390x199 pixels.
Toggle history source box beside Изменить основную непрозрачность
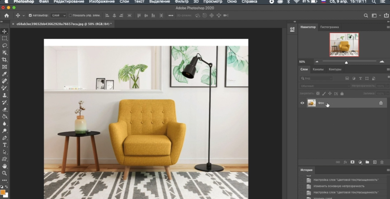[x=301, y=186]
